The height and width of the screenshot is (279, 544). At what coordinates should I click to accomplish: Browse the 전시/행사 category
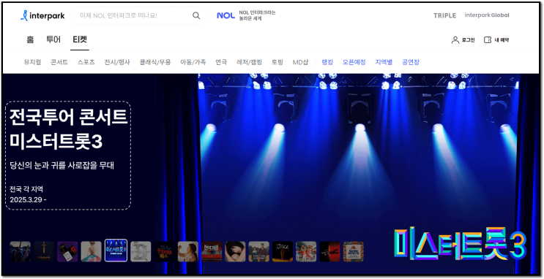[x=117, y=62]
